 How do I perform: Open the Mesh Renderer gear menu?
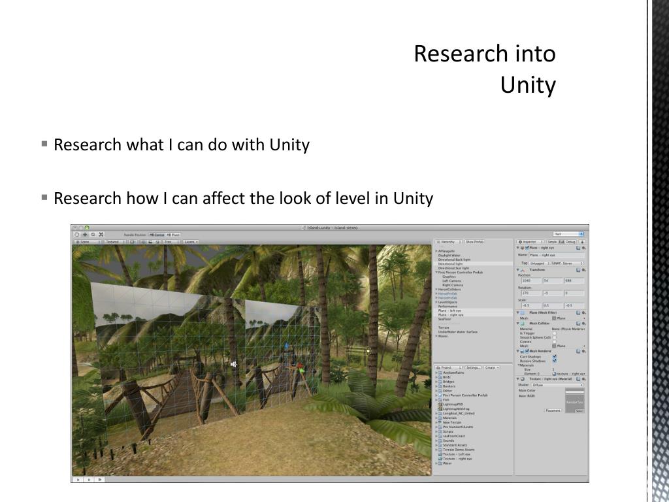coord(583,351)
